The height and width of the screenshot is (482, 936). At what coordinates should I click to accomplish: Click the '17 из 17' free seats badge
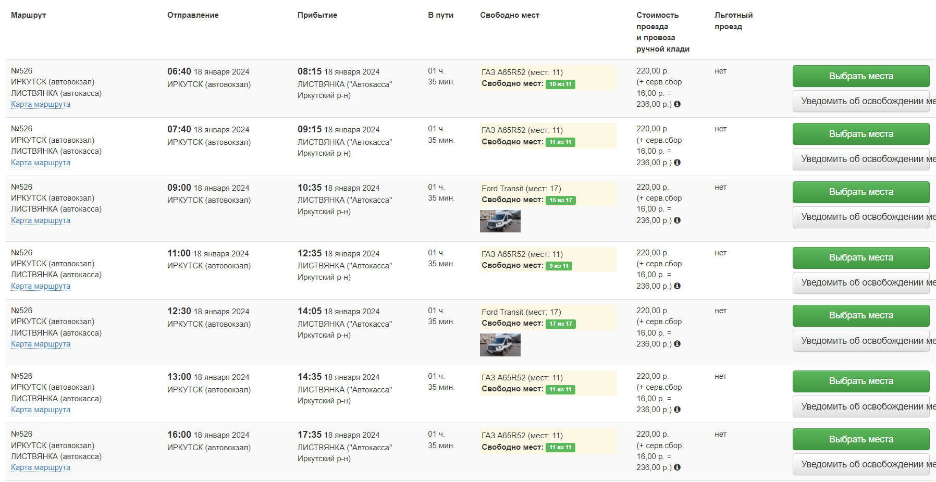click(x=560, y=324)
